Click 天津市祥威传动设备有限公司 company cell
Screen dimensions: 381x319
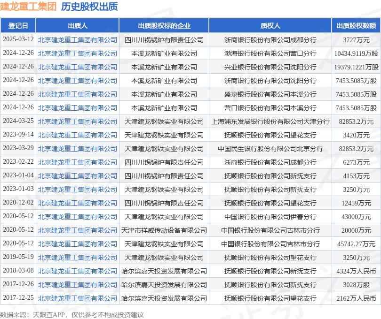164,230
